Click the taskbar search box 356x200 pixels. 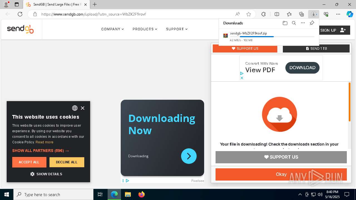click(53, 194)
